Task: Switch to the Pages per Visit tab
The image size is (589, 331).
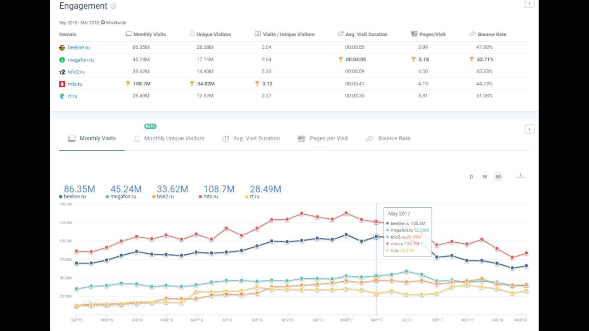Action: (x=323, y=138)
